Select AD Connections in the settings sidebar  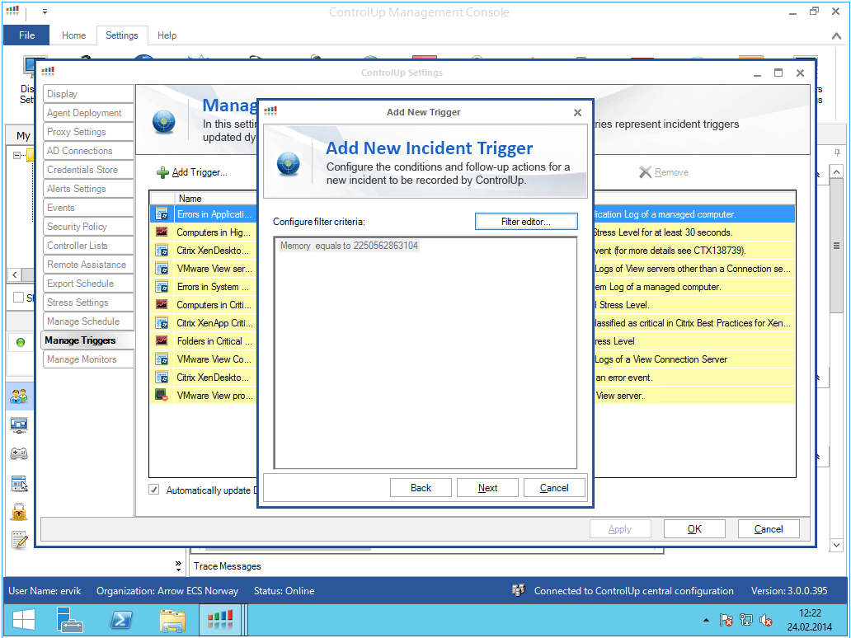(88, 151)
